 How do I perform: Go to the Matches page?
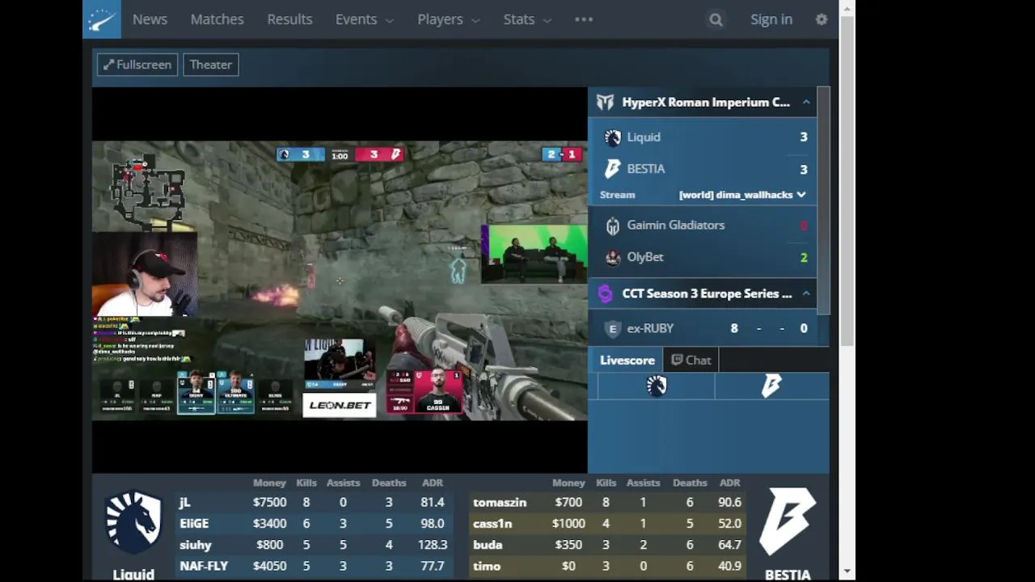point(217,19)
